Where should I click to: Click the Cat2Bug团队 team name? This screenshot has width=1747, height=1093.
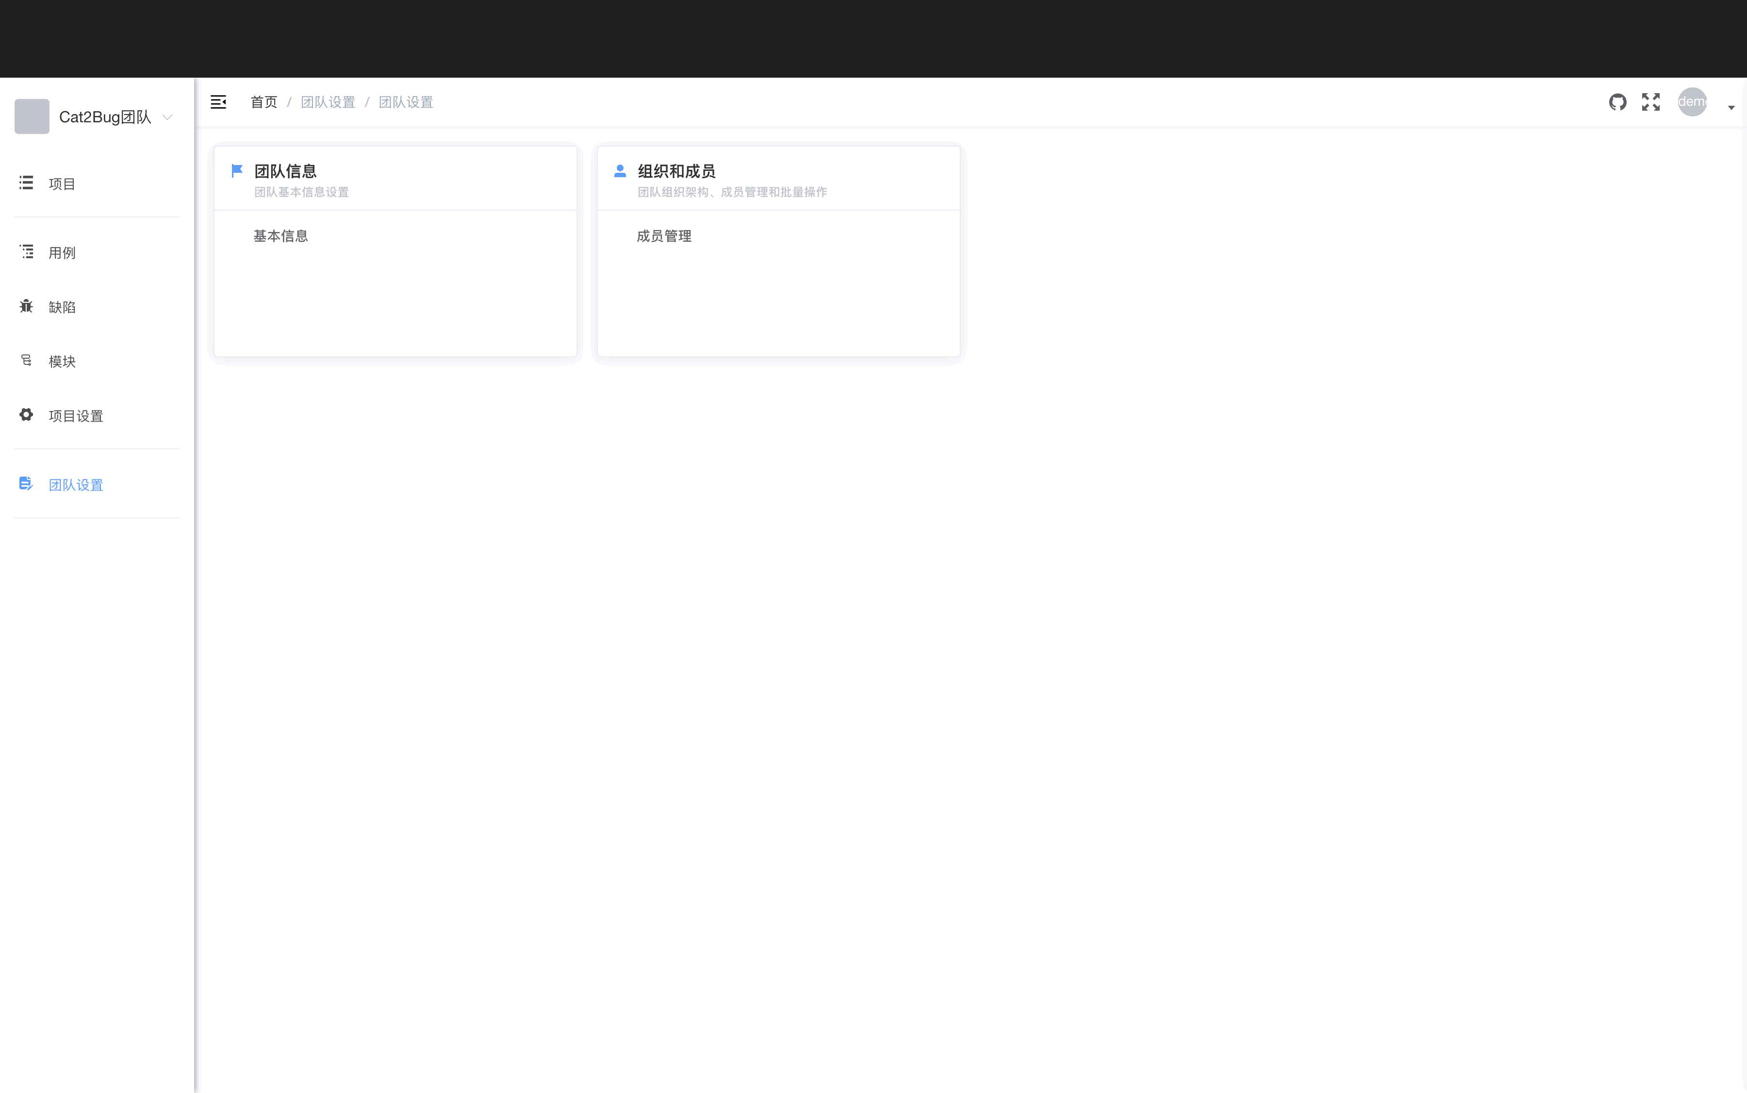pyautogui.click(x=105, y=117)
